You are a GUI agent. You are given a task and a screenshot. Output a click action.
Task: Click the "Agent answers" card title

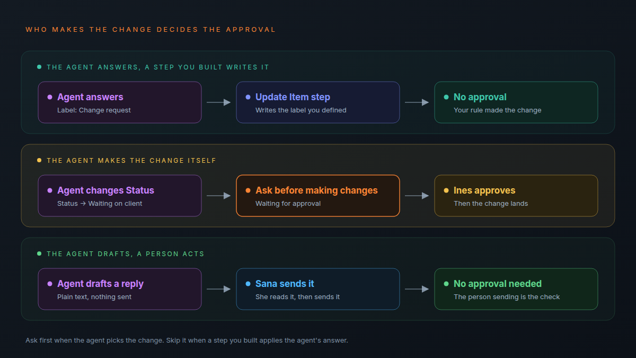[x=90, y=97]
